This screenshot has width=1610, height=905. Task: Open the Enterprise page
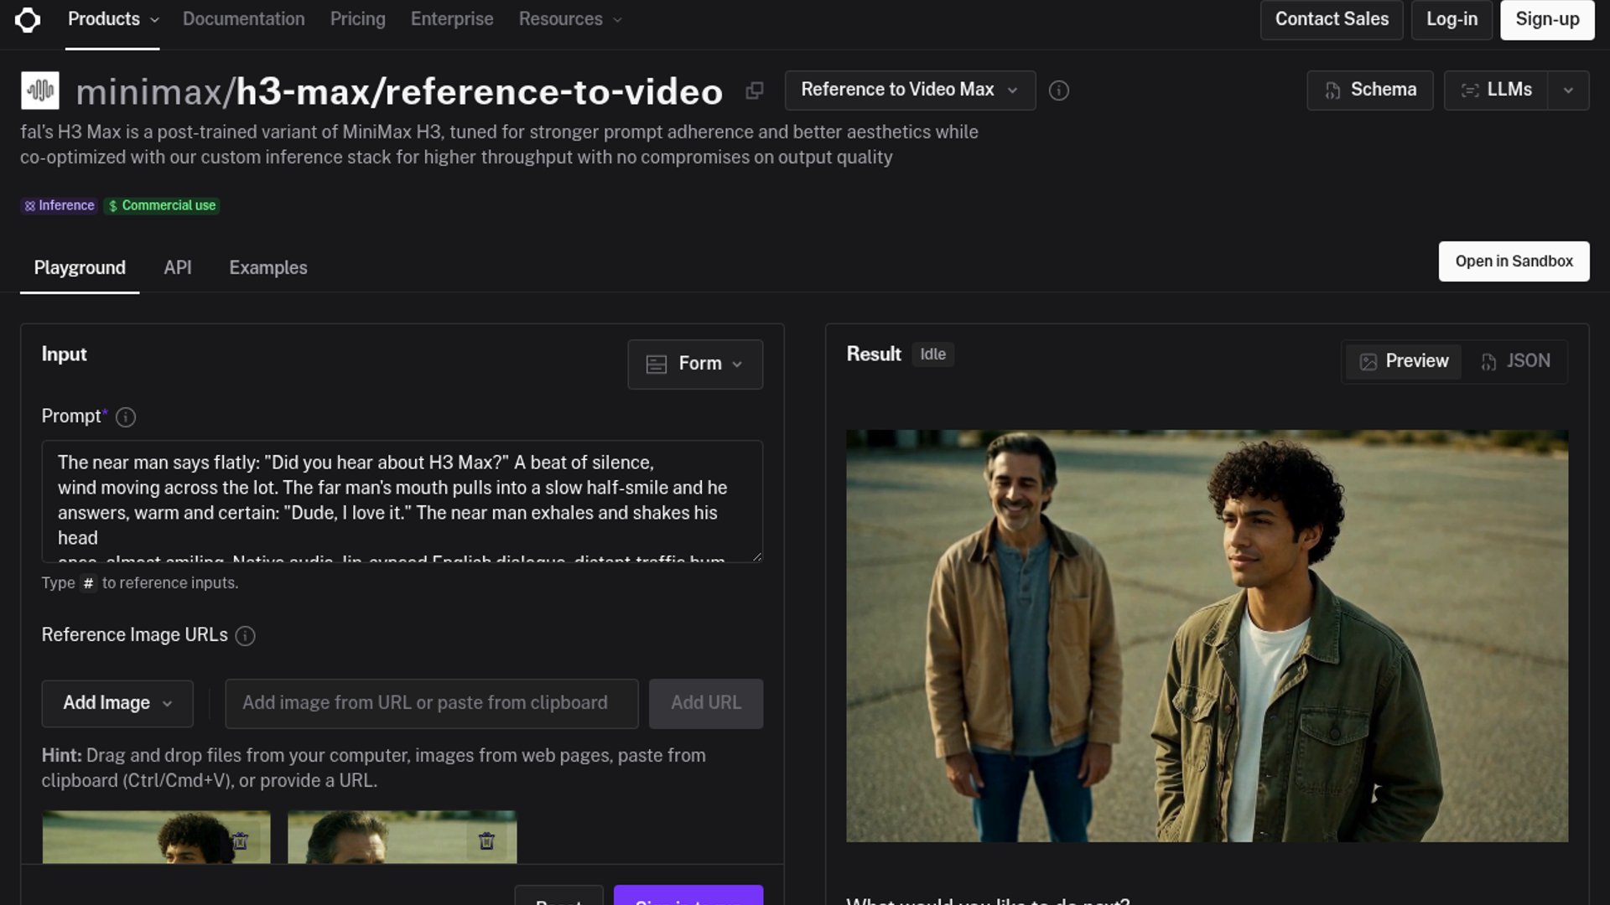[452, 19]
